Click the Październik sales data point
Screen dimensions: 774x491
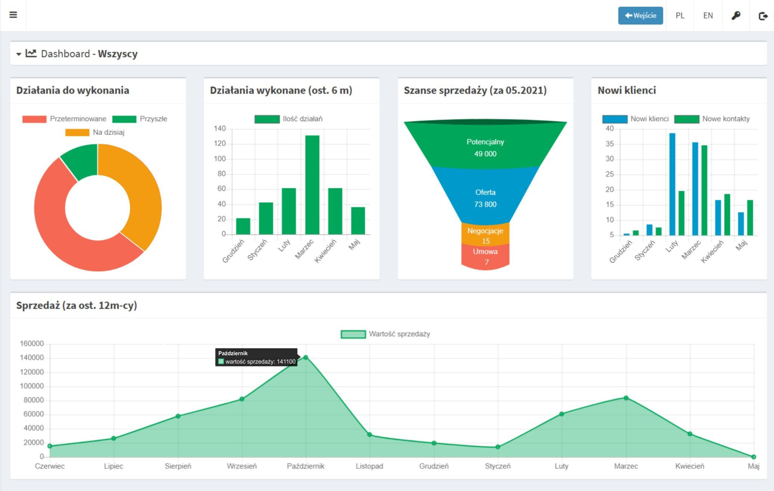coord(306,357)
